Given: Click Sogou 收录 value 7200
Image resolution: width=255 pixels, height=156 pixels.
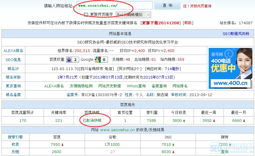Looking at the screenshot, I should click(x=223, y=145).
